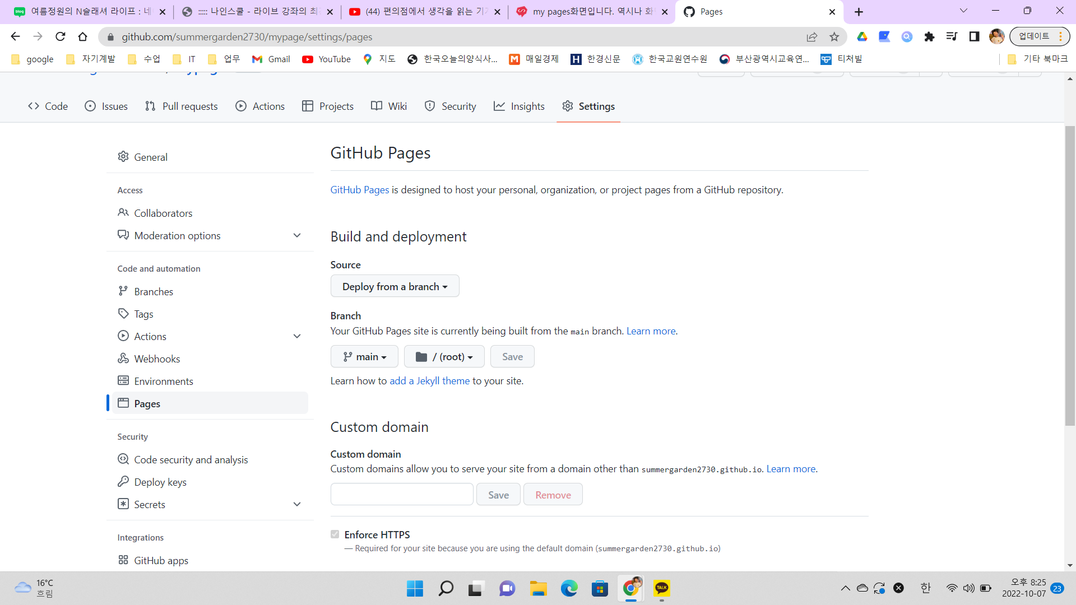Open the 기타 북마크 folder
Screen dimensions: 1076x605
1037,59
